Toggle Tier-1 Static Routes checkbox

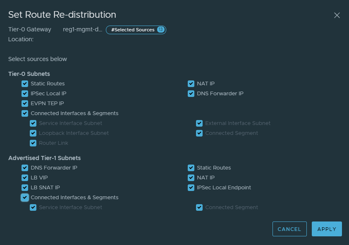pos(191,168)
